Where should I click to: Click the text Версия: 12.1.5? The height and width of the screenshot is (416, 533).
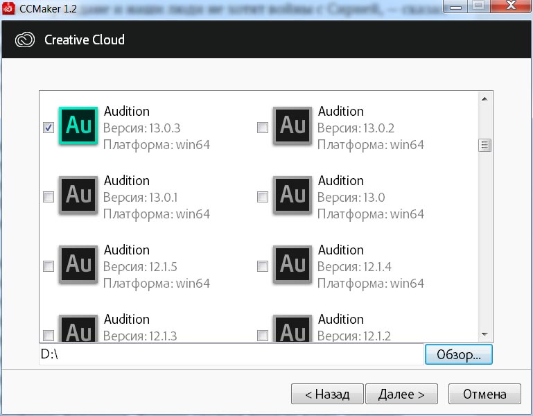pos(140,267)
